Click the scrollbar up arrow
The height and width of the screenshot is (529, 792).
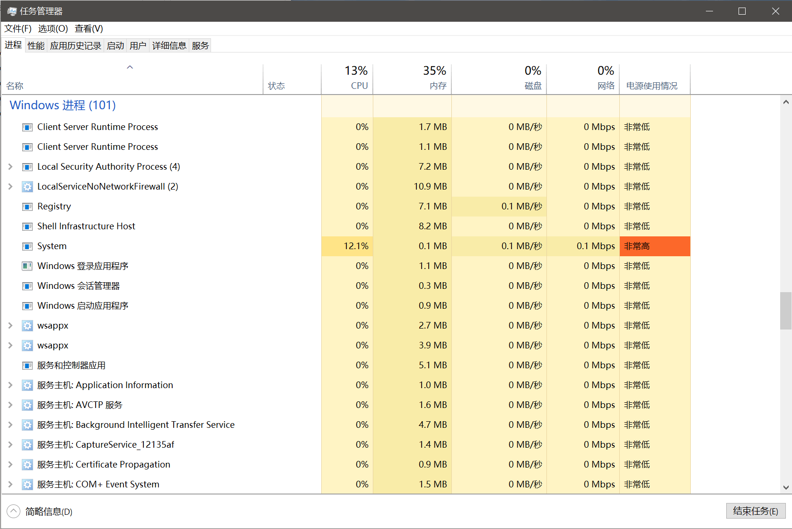click(786, 102)
